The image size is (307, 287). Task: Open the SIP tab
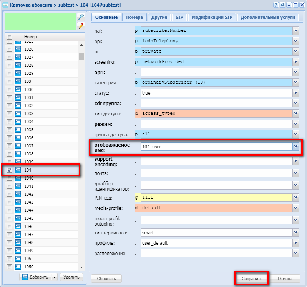179,17
